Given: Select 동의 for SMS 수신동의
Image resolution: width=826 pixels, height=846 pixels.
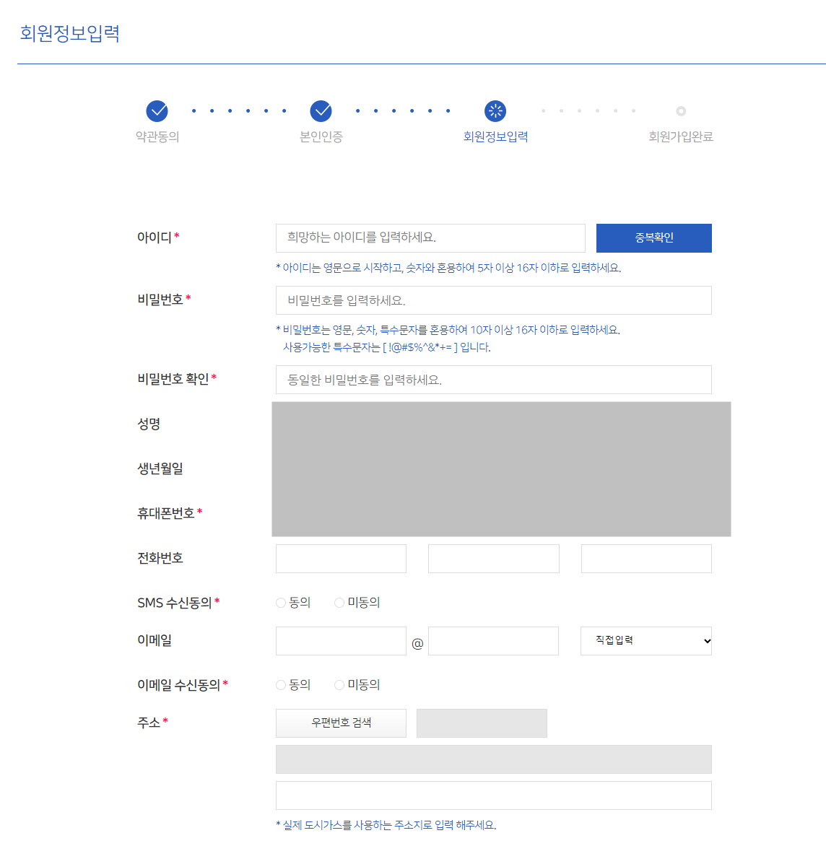Looking at the screenshot, I should tap(280, 602).
